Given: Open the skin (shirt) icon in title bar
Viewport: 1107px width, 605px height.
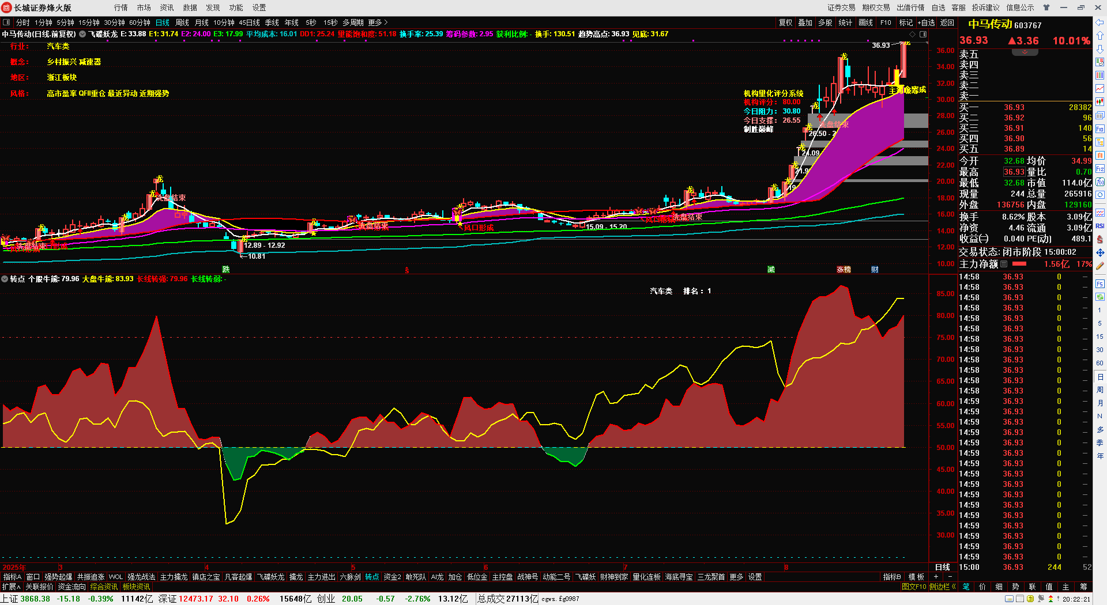Looking at the screenshot, I should (1046, 7).
